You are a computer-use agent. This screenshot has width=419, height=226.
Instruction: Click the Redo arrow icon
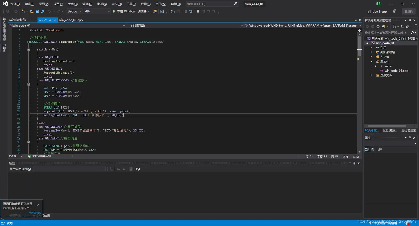pos(58,11)
